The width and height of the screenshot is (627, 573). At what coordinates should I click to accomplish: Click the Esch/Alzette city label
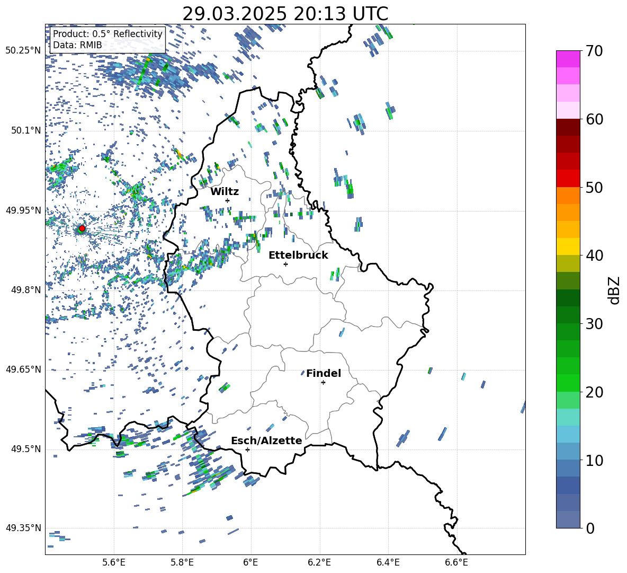266,440
